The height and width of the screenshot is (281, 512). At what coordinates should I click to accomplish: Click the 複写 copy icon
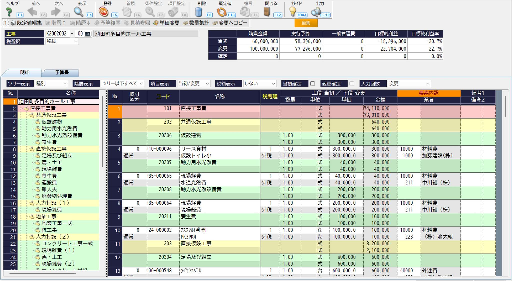coord(245,12)
